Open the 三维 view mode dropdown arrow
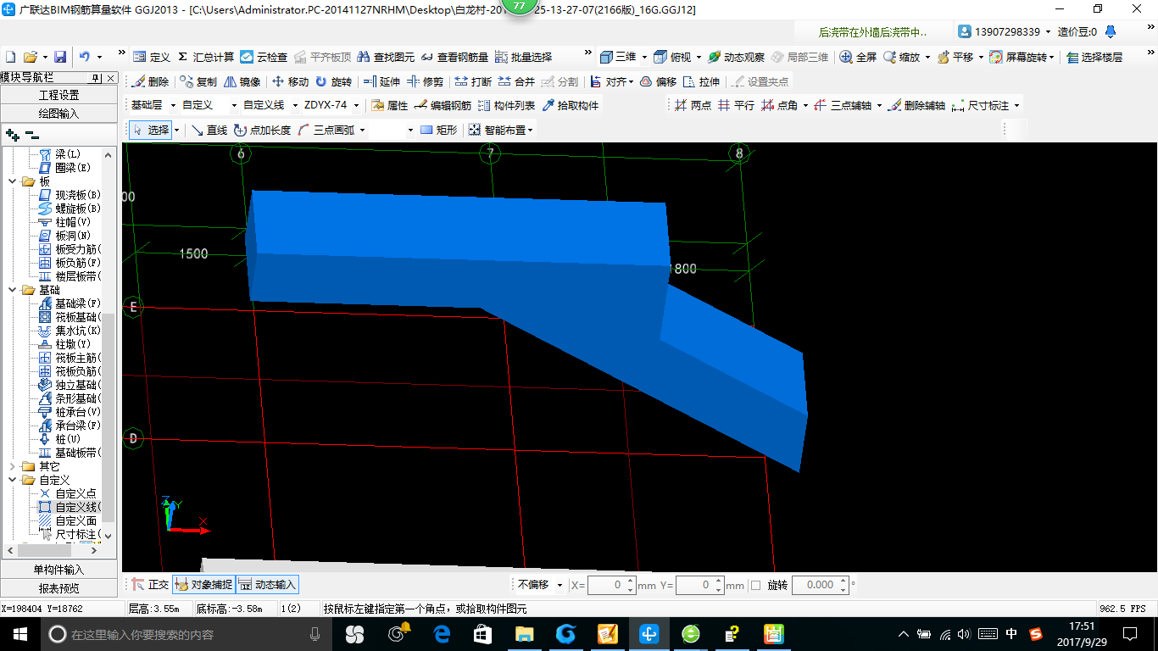The image size is (1158, 651). pyautogui.click(x=644, y=57)
